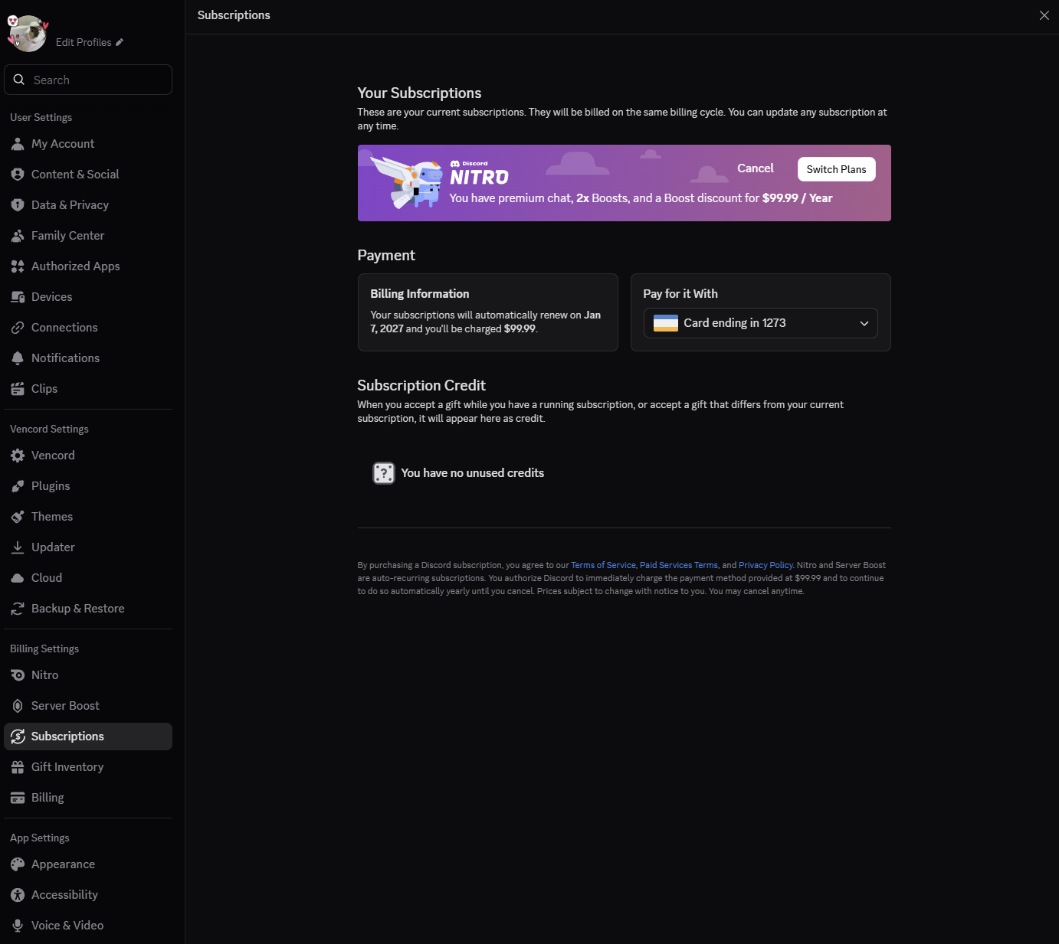Click the Voice & Video microphone icon
The width and height of the screenshot is (1059, 944).
point(18,926)
